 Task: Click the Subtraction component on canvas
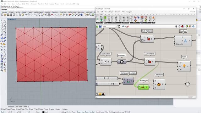click(x=106, y=62)
